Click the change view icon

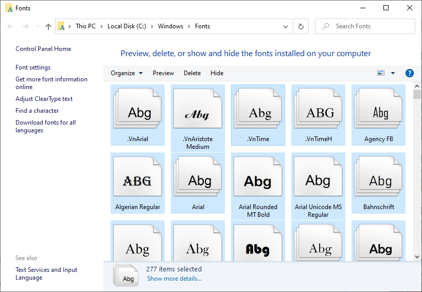(x=381, y=73)
